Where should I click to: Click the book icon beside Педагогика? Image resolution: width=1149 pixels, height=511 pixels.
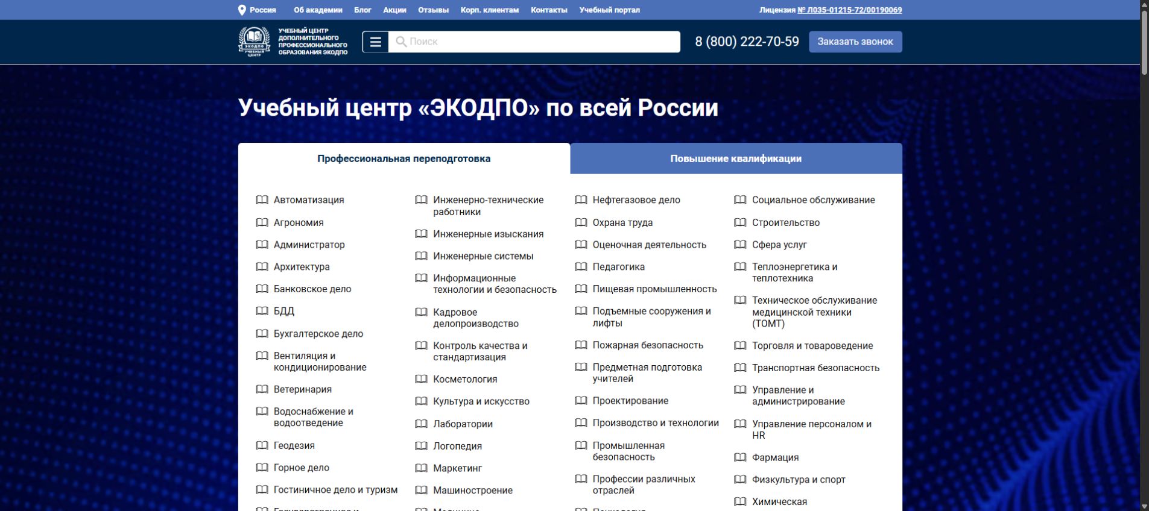coord(581,266)
